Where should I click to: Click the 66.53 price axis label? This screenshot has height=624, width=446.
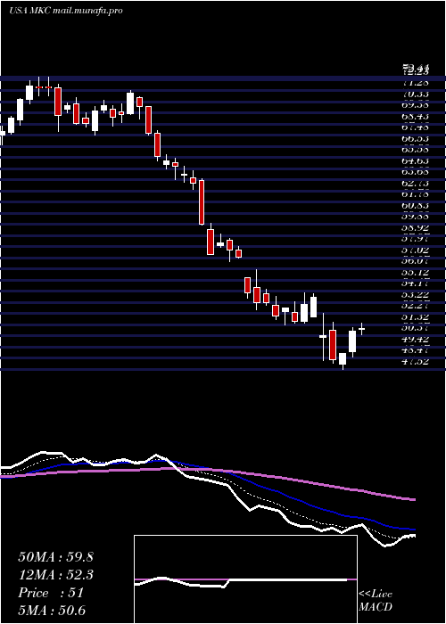[417, 139]
